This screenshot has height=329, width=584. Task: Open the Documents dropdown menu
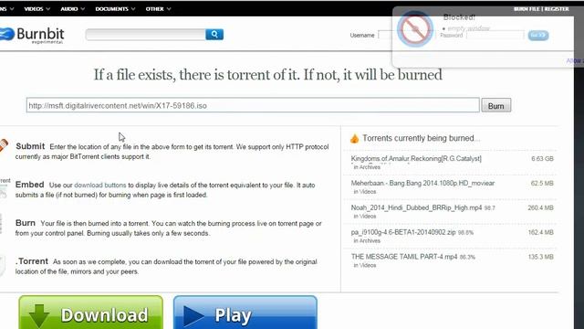(115, 8)
